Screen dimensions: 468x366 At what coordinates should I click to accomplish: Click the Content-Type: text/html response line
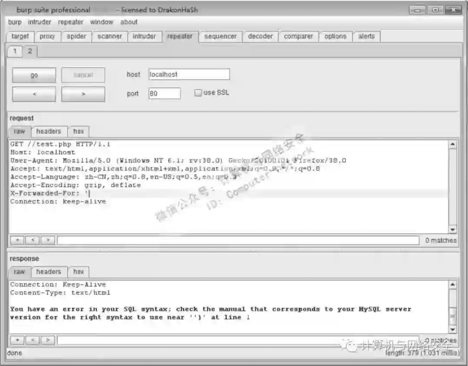60,293
